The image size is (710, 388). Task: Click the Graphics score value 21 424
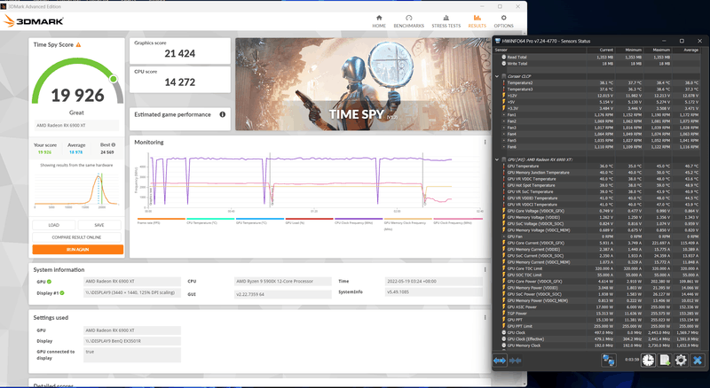click(180, 54)
